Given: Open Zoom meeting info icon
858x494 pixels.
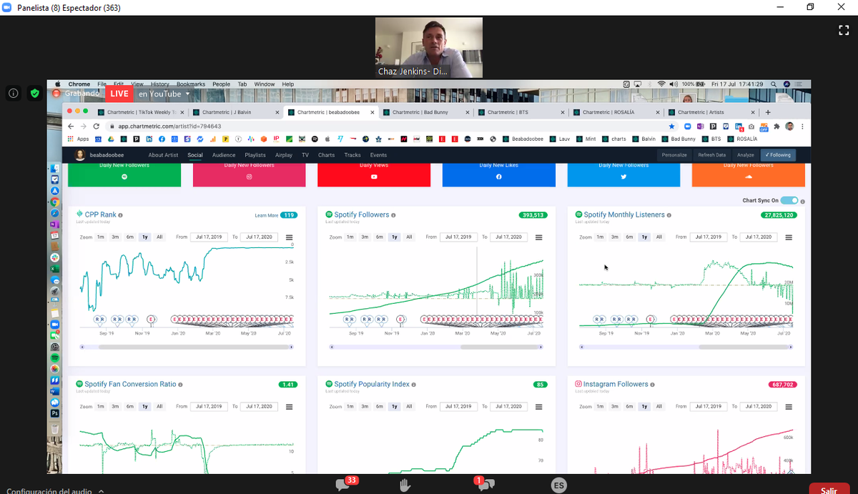Looking at the screenshot, I should [x=14, y=94].
